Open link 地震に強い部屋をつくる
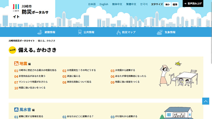 (127, 82)
